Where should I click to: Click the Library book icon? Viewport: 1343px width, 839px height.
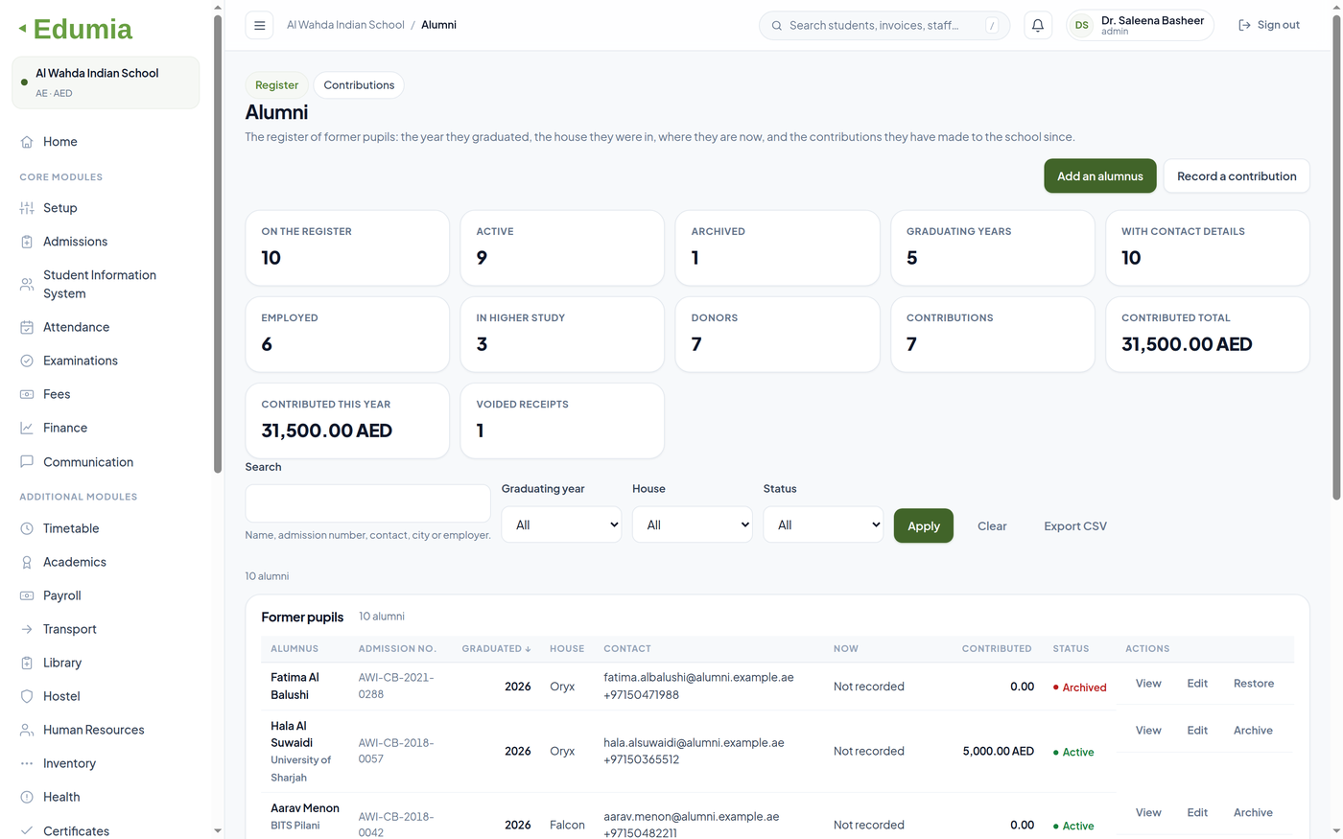click(27, 663)
